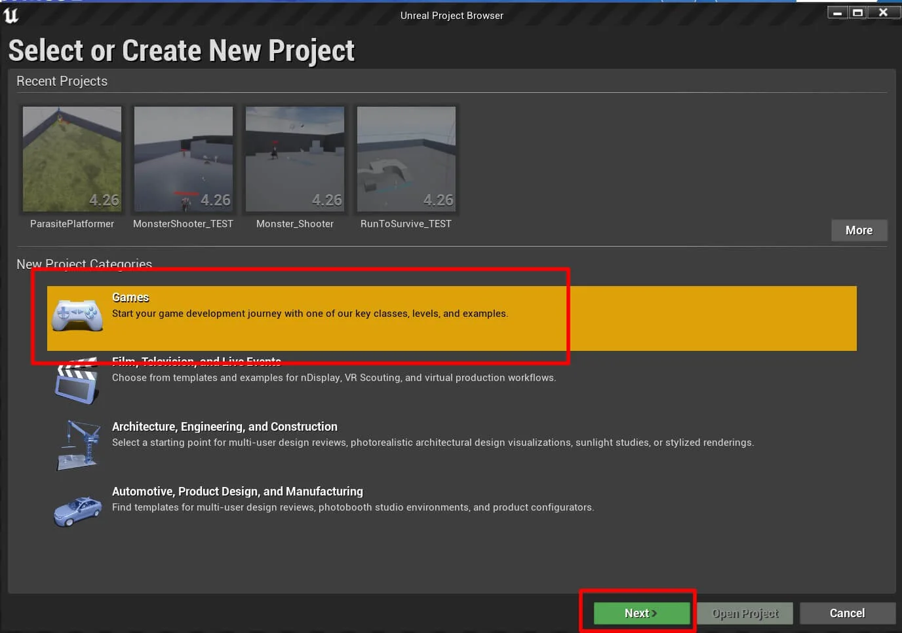The image size is (902, 633).
Task: Open the RunToSurvive_TEST project thumbnail
Action: point(406,159)
